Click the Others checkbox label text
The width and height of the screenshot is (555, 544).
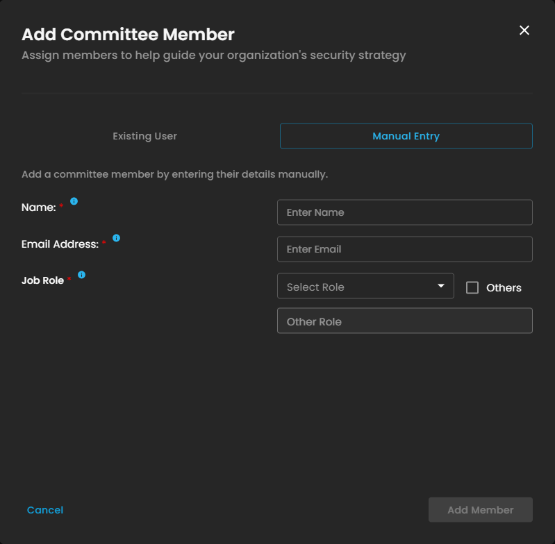click(x=504, y=288)
